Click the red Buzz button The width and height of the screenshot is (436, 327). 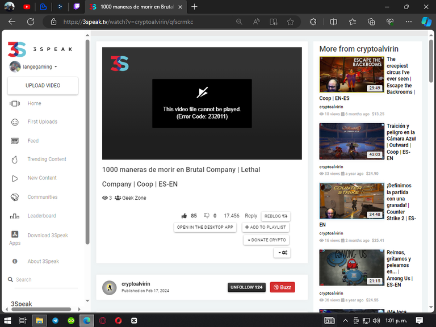coord(282,287)
